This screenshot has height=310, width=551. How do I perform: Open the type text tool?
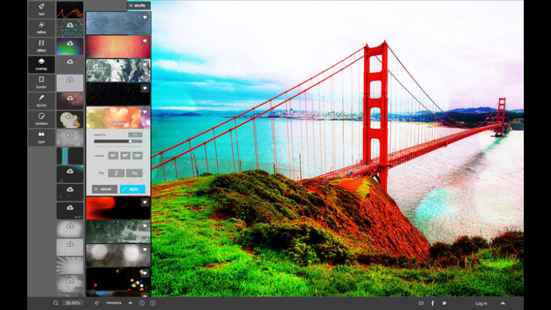[41, 137]
